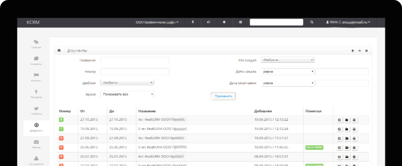Image resolution: width=402 pixels, height=166 pixels.
Task: Click edit icon for document added 12:13:22
Action: [x=339, y=120]
